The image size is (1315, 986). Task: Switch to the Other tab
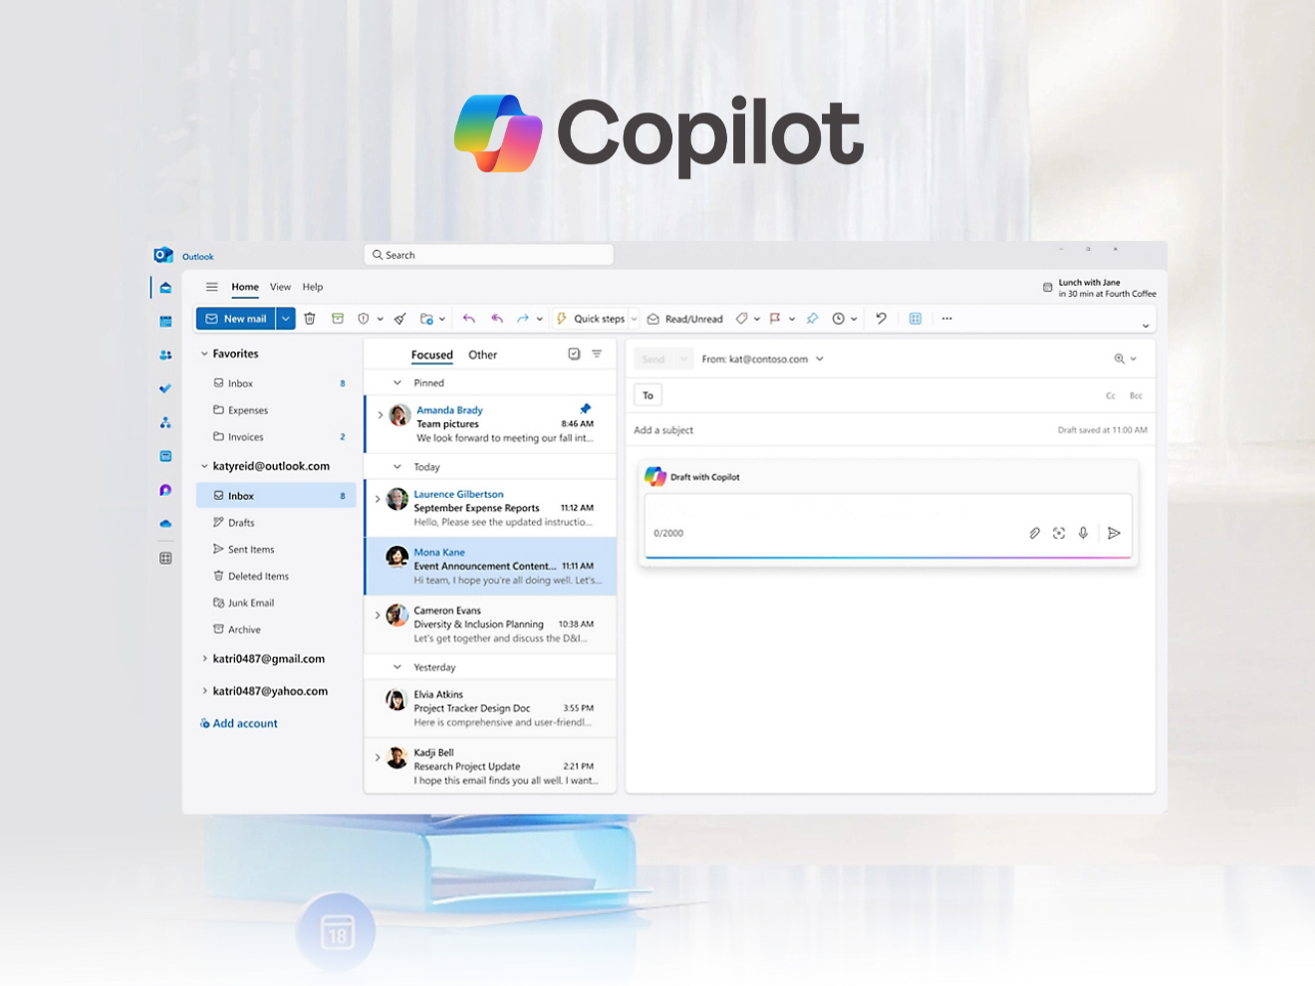[482, 355]
